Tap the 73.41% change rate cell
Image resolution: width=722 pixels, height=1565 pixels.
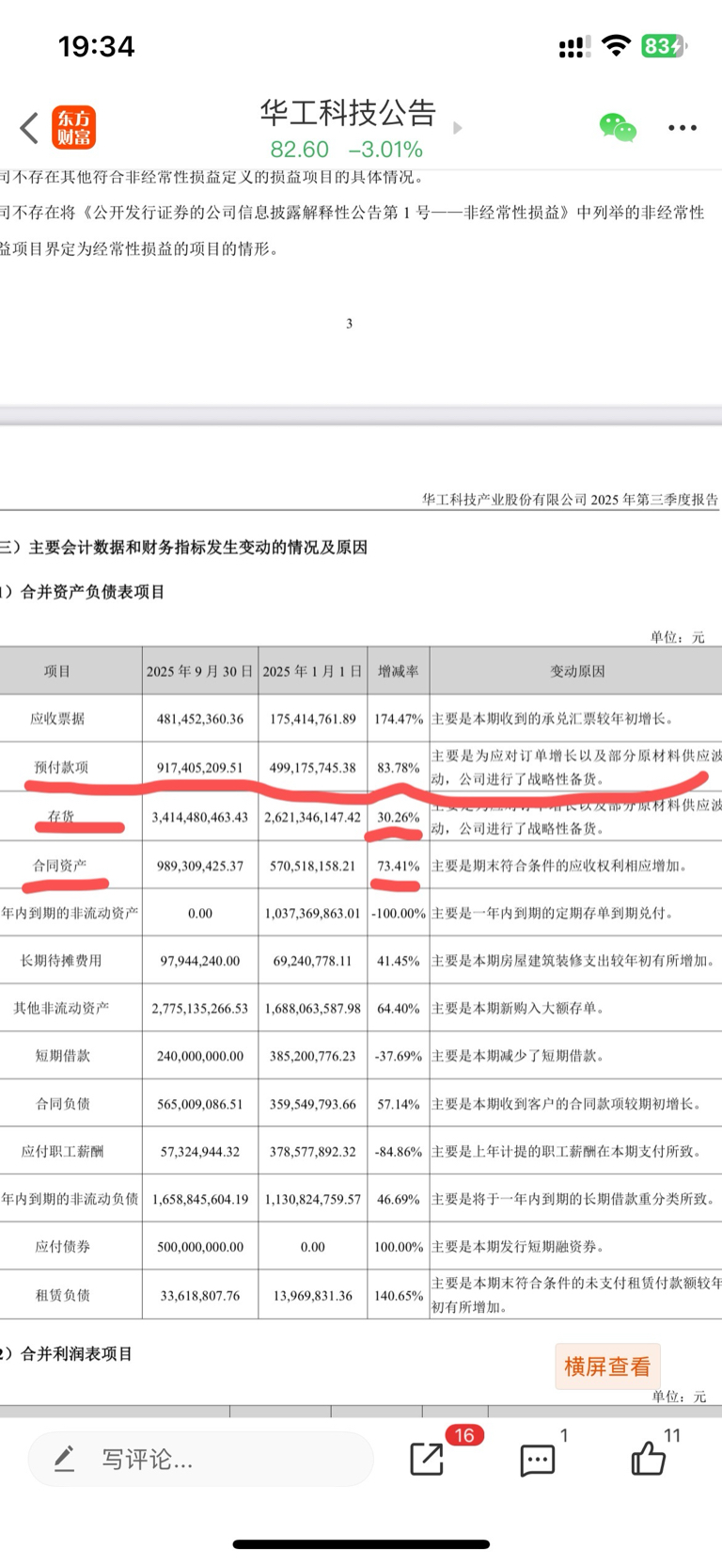[x=399, y=866]
